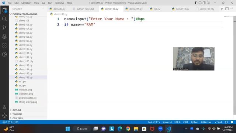Open the Terminal menu
The height and width of the screenshot is (133, 236).
point(59,3)
